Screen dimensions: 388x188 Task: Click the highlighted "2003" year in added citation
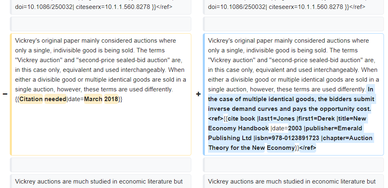pyautogui.click(x=295, y=128)
